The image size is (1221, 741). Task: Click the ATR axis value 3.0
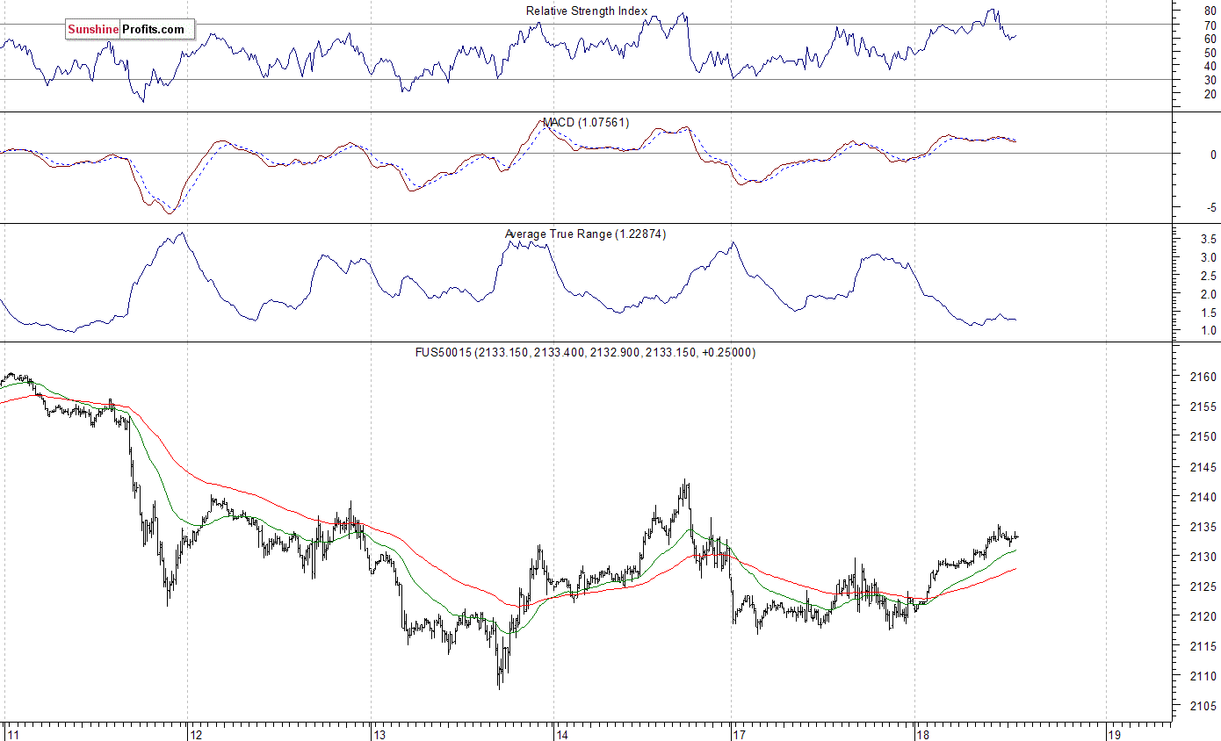click(x=1208, y=258)
